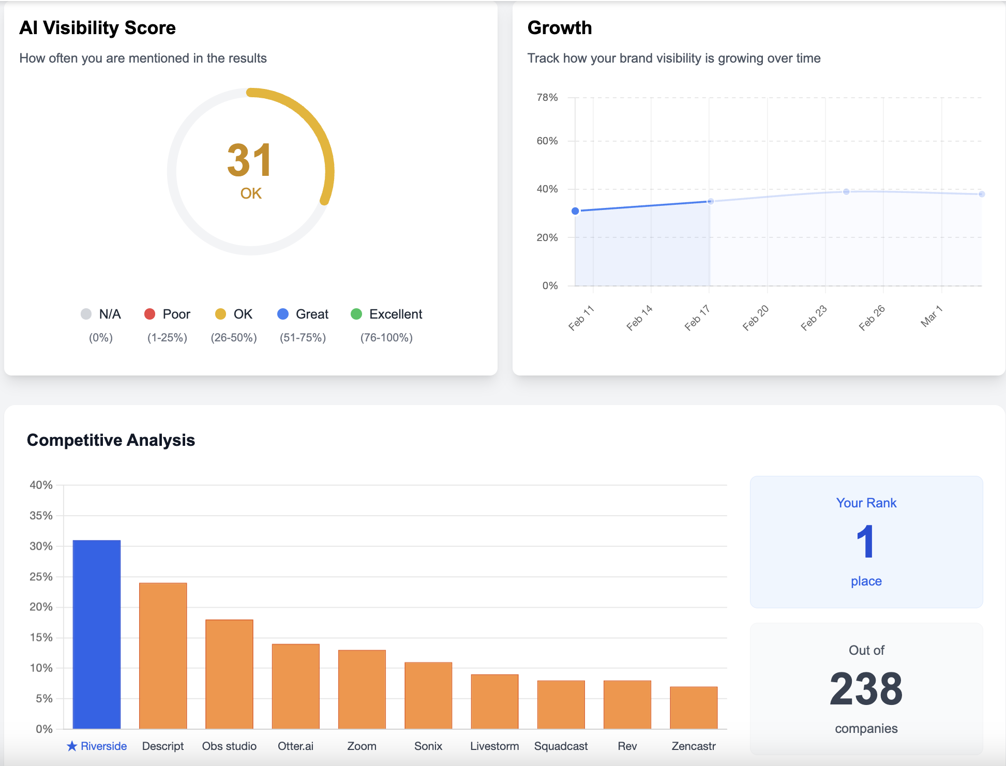The height and width of the screenshot is (766, 1006).
Task: Click the Obs studio bar
Action: [x=229, y=674]
